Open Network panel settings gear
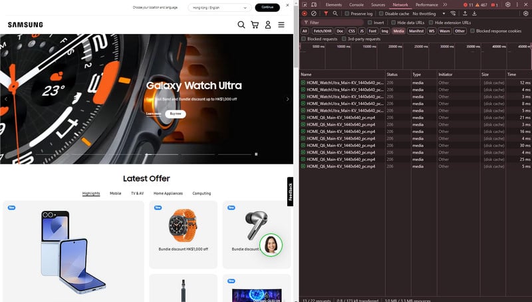 tap(525, 13)
